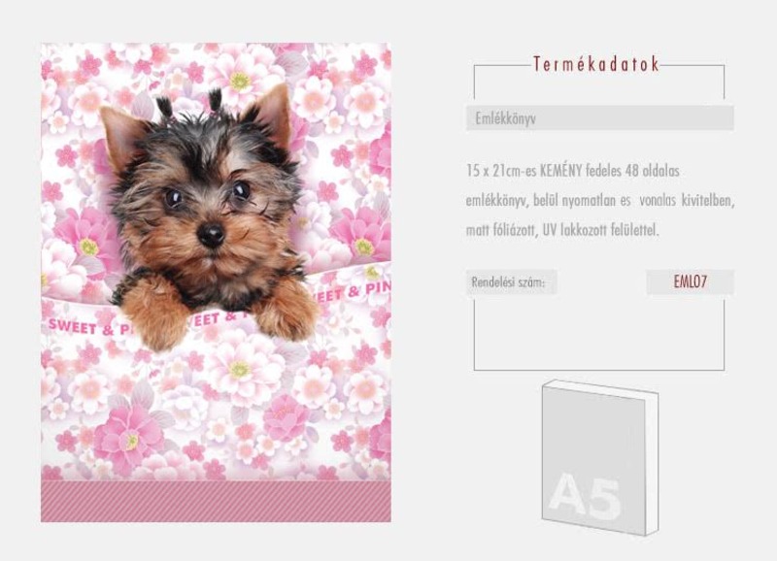Click the product description paragraph text
The width and height of the screenshot is (777, 561).
pos(599,201)
